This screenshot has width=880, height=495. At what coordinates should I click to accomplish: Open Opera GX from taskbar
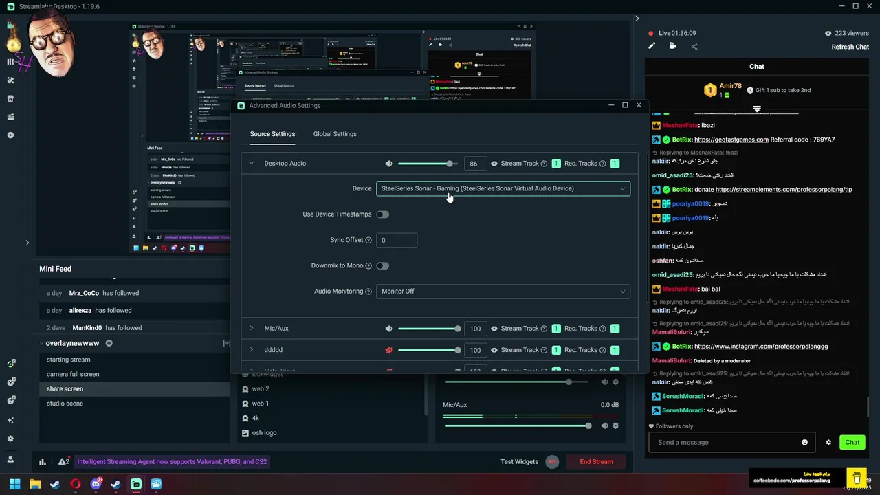point(76,484)
